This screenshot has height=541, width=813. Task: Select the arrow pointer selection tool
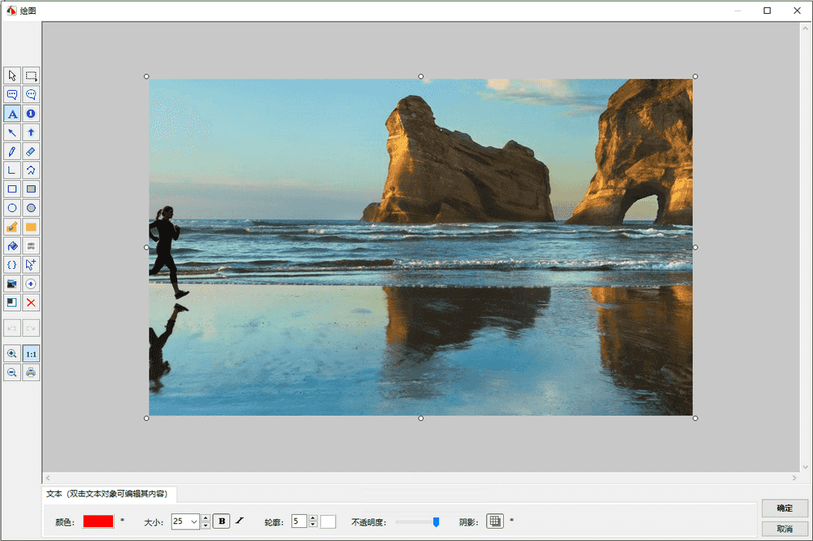[12, 76]
